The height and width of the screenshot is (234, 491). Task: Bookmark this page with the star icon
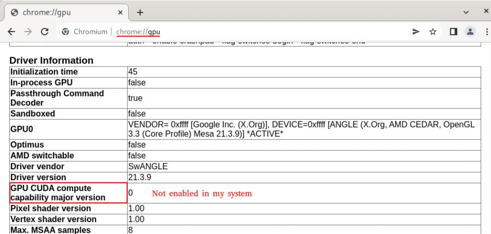tap(433, 32)
